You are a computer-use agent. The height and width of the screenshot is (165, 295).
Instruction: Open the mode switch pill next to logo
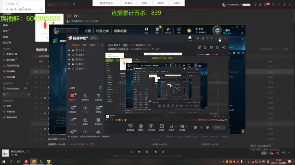point(94,38)
